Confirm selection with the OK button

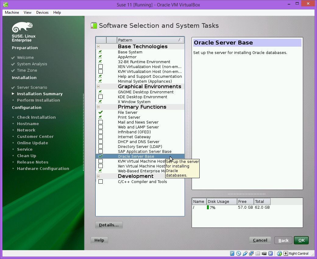point(301,240)
